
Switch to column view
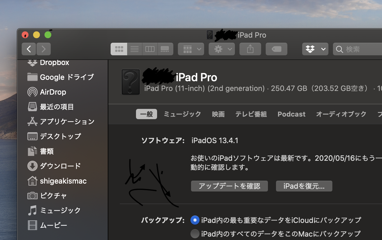pos(150,49)
